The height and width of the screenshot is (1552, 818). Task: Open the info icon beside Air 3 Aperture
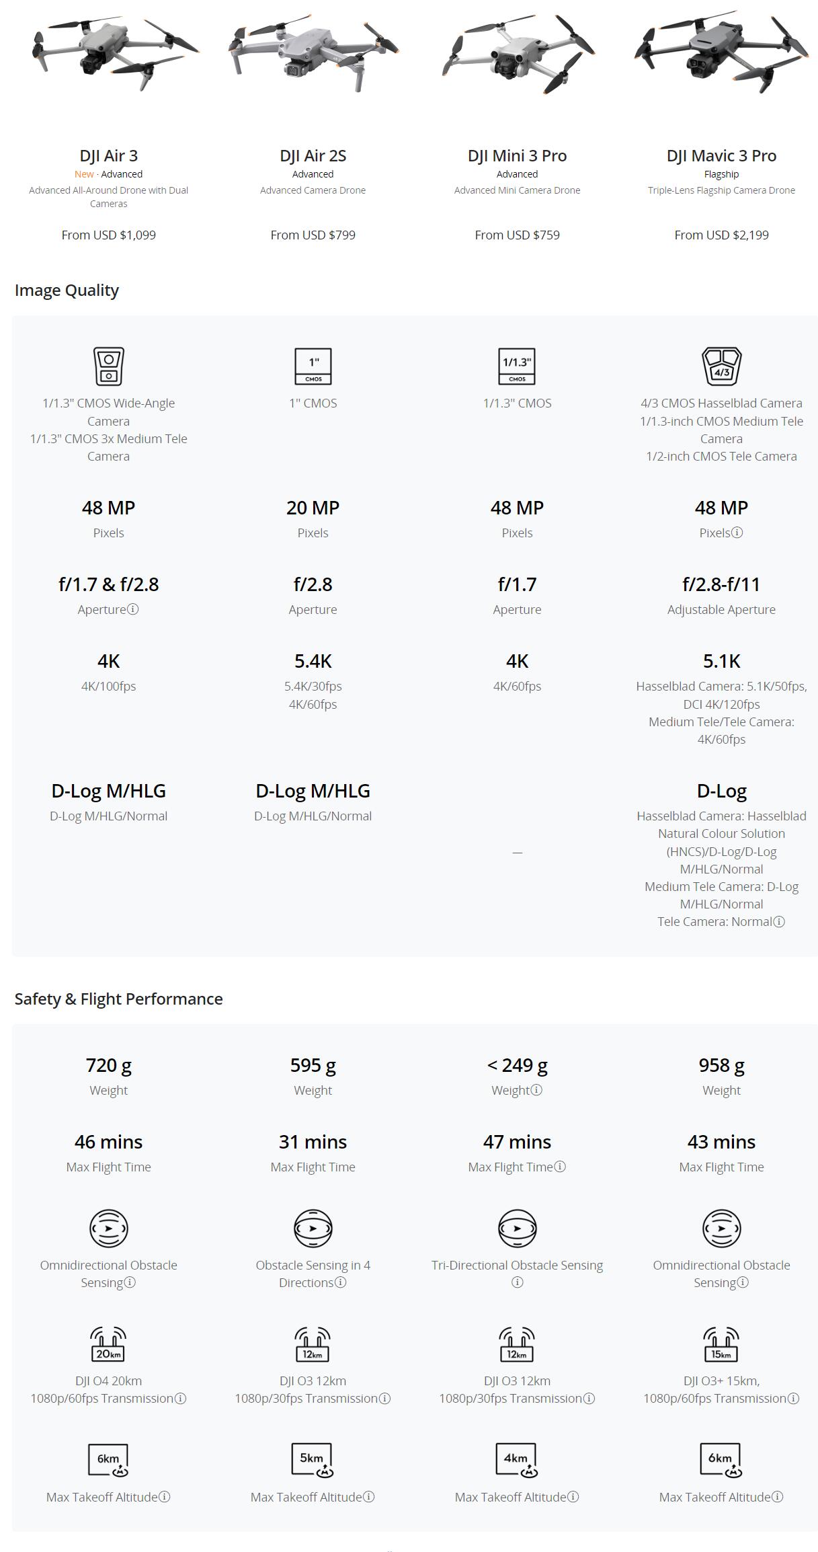pos(132,609)
